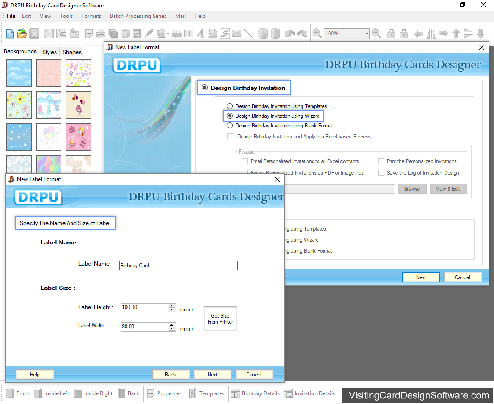Screen dimensions: 494x404
Task: Click the first database icon
Action: [x=263, y=33]
